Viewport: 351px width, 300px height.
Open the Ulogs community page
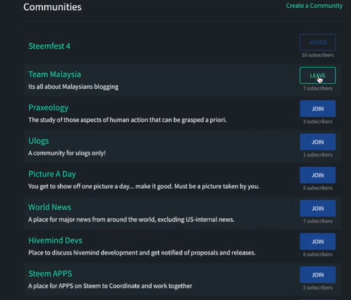[x=38, y=141]
